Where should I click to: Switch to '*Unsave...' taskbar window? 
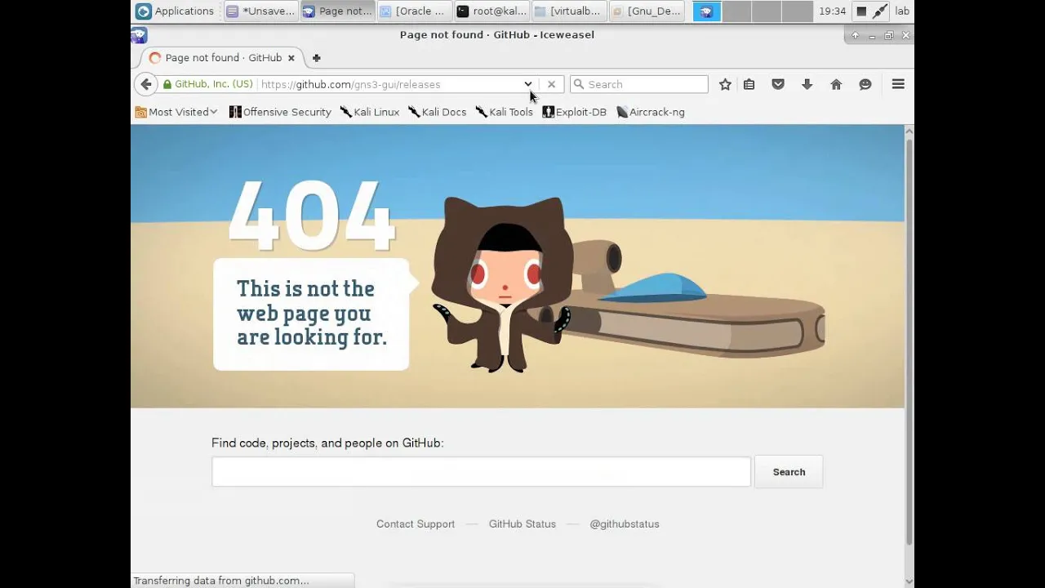pyautogui.click(x=260, y=11)
